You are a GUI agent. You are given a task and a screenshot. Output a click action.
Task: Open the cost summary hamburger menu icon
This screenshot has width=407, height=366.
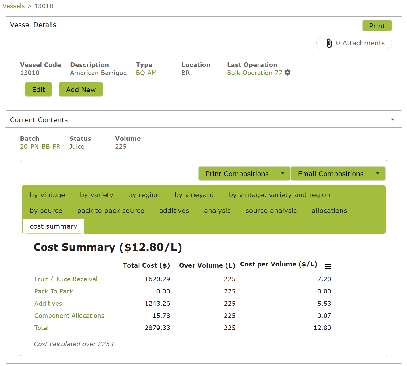coord(328,267)
